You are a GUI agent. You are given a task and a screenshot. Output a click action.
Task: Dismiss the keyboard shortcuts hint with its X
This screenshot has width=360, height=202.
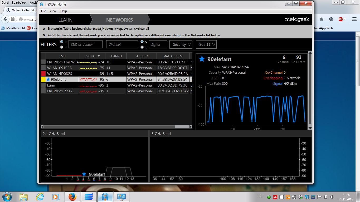pyautogui.click(x=44, y=29)
